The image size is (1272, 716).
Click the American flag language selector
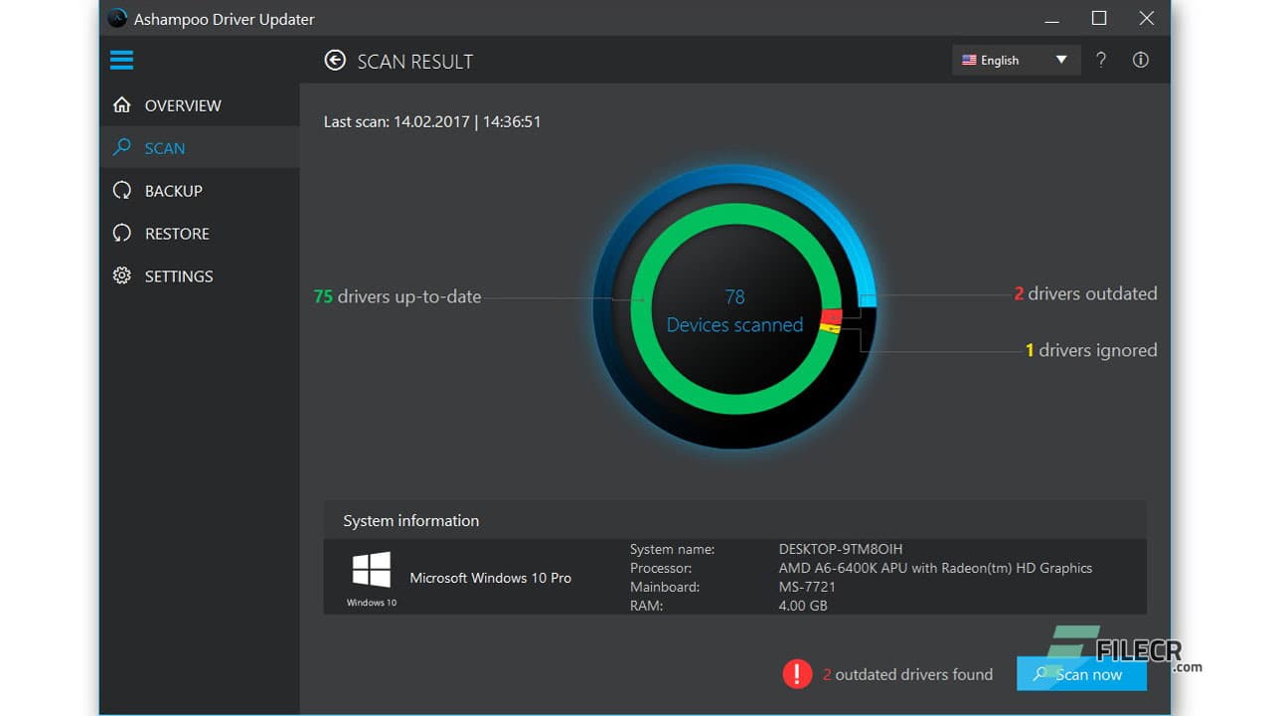click(969, 60)
